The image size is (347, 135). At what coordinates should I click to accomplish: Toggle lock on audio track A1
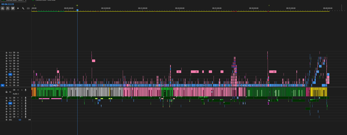(7, 91)
